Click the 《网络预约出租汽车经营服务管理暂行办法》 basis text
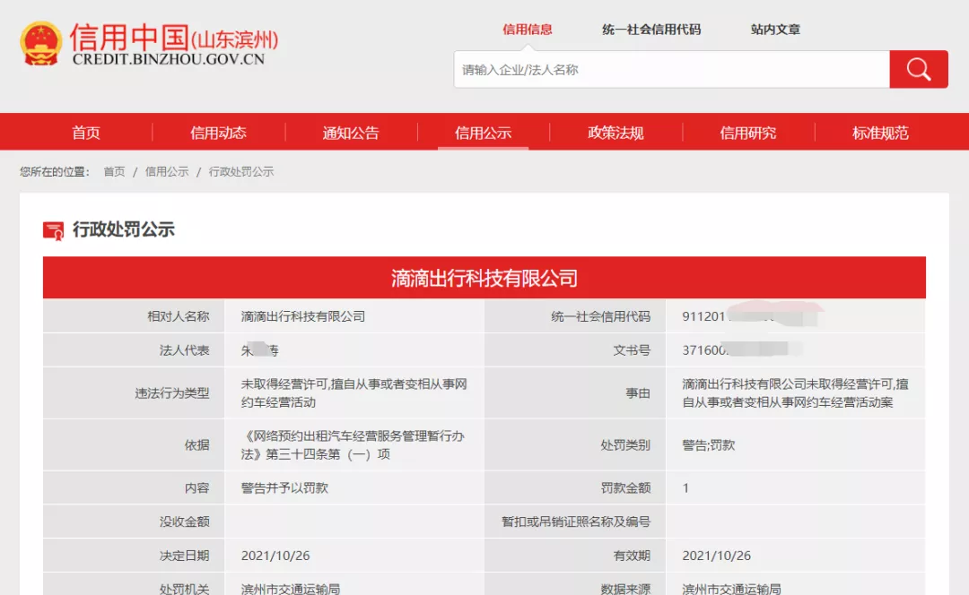This screenshot has height=595, width=969. [x=353, y=445]
